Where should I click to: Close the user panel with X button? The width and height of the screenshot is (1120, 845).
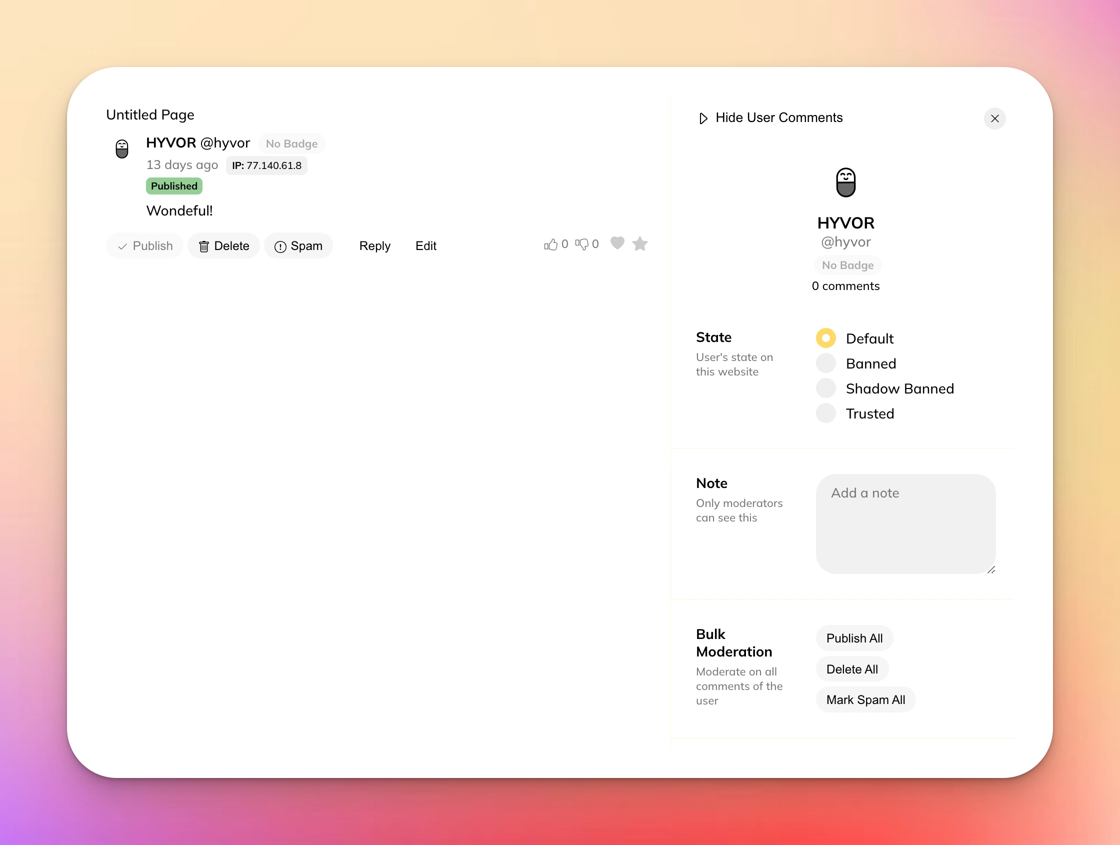tap(994, 118)
